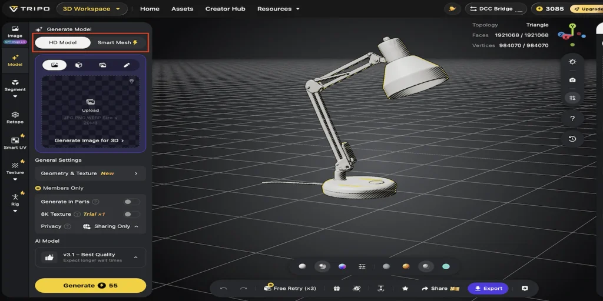Select the rainbow normal shading sphere
Screen dimensions: 603x301
[x=342, y=266]
